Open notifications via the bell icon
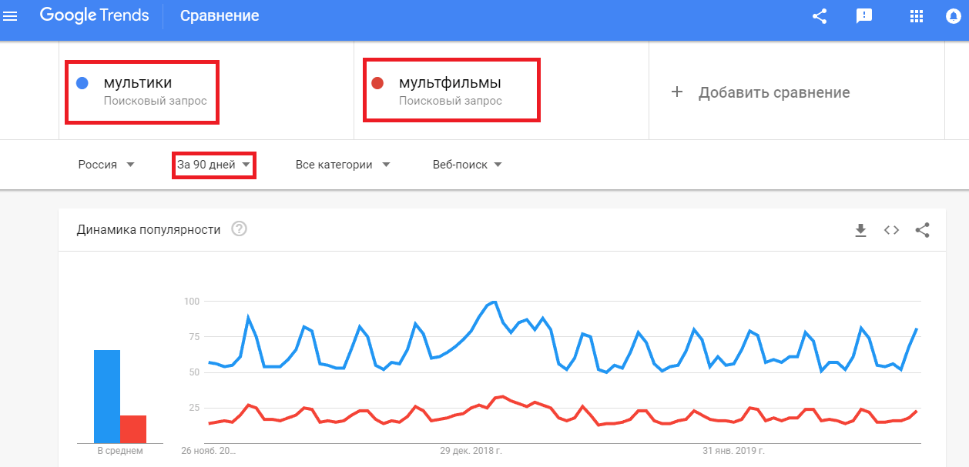The height and width of the screenshot is (467, 969). (x=953, y=15)
